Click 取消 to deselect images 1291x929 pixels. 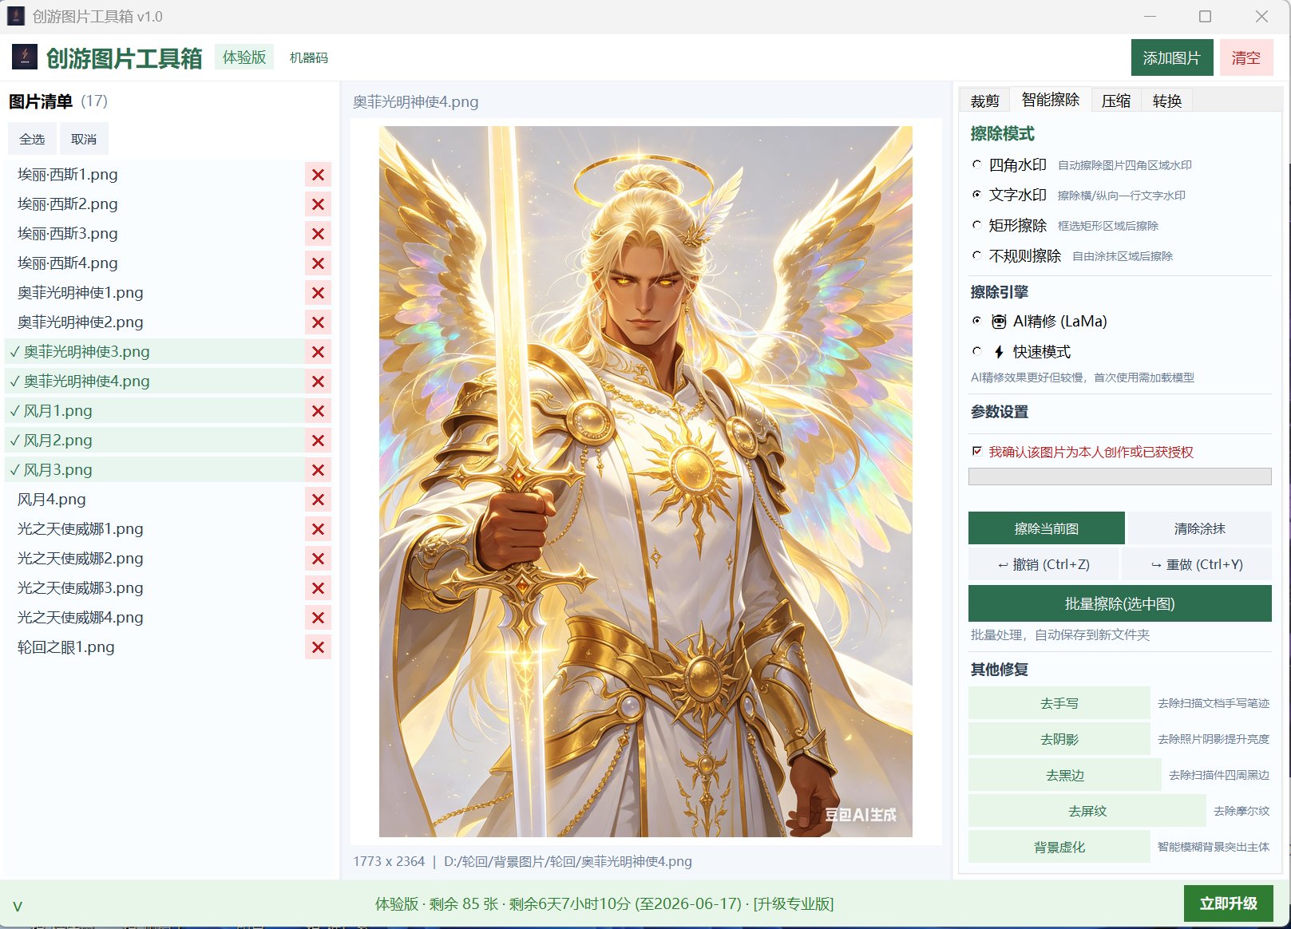tap(84, 139)
